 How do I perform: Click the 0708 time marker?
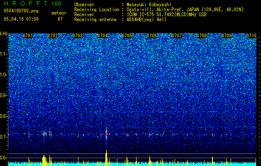coord(202,36)
